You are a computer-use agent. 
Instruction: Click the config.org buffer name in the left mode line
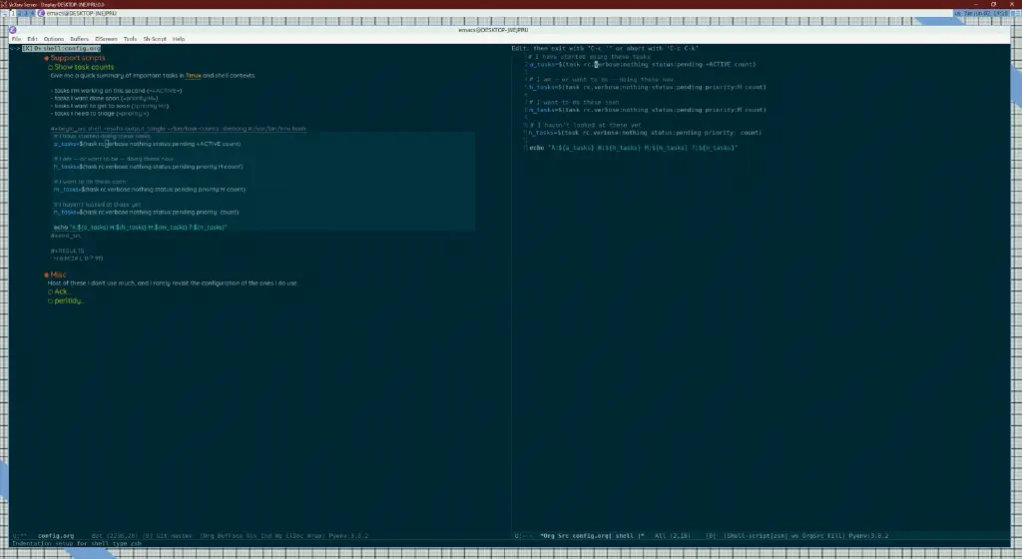pyautogui.click(x=56, y=536)
